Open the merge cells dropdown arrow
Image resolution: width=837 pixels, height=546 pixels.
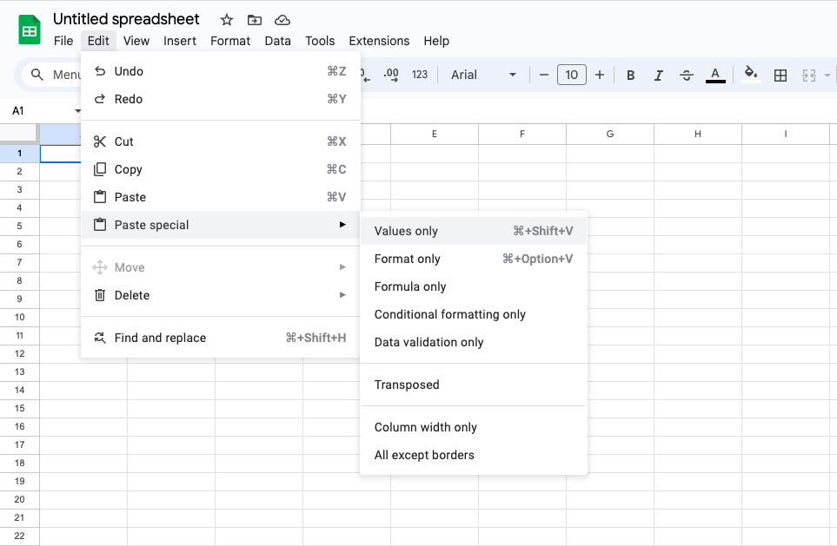click(827, 76)
